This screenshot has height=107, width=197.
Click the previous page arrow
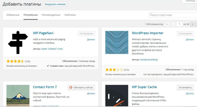173,24
